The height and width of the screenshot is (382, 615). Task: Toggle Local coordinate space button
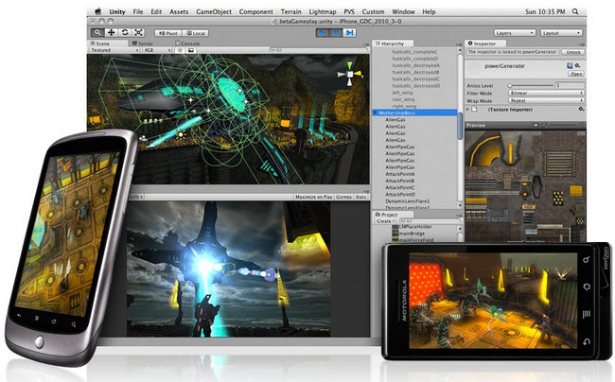pos(194,32)
